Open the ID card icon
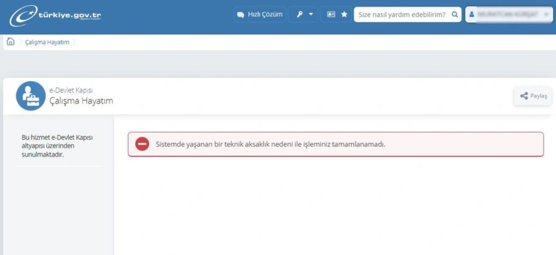Viewport: 556px width, 255px height. click(331, 14)
